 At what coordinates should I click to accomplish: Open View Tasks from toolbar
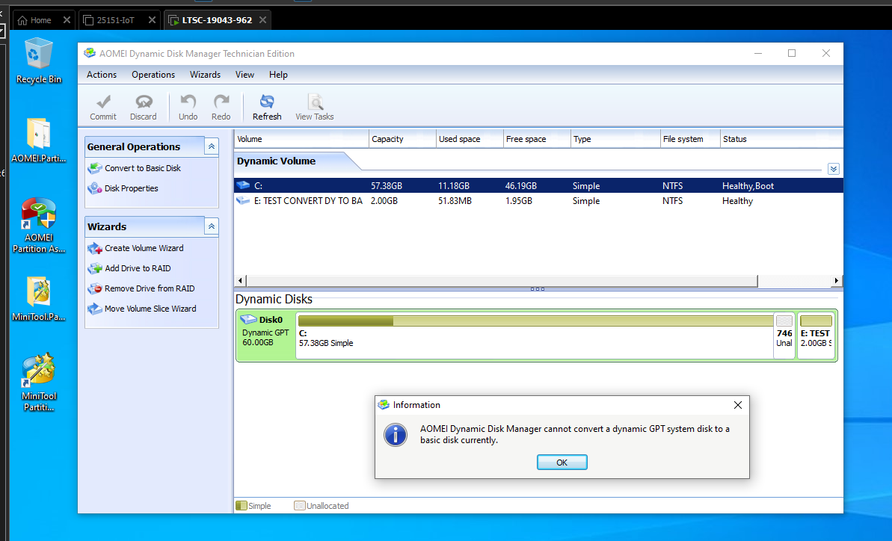click(315, 108)
